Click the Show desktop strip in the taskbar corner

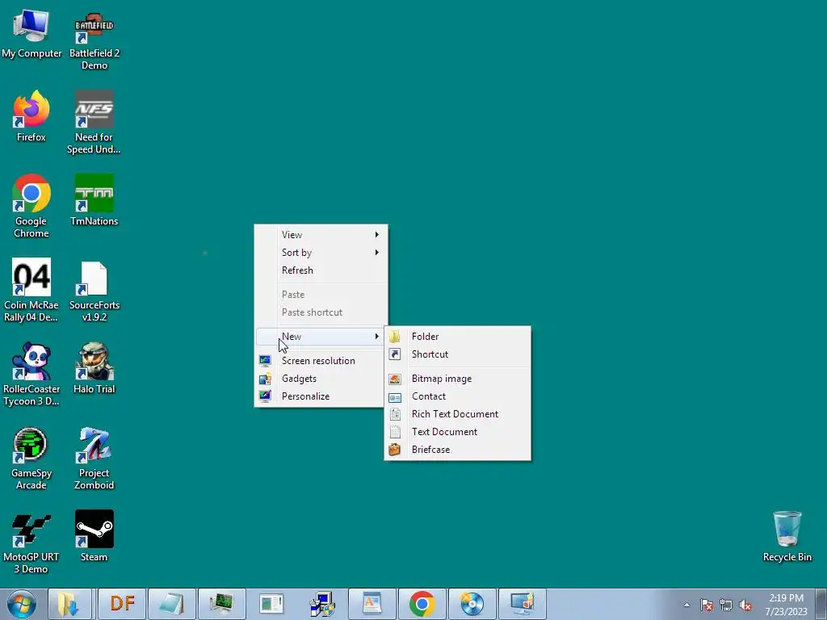coord(821,604)
